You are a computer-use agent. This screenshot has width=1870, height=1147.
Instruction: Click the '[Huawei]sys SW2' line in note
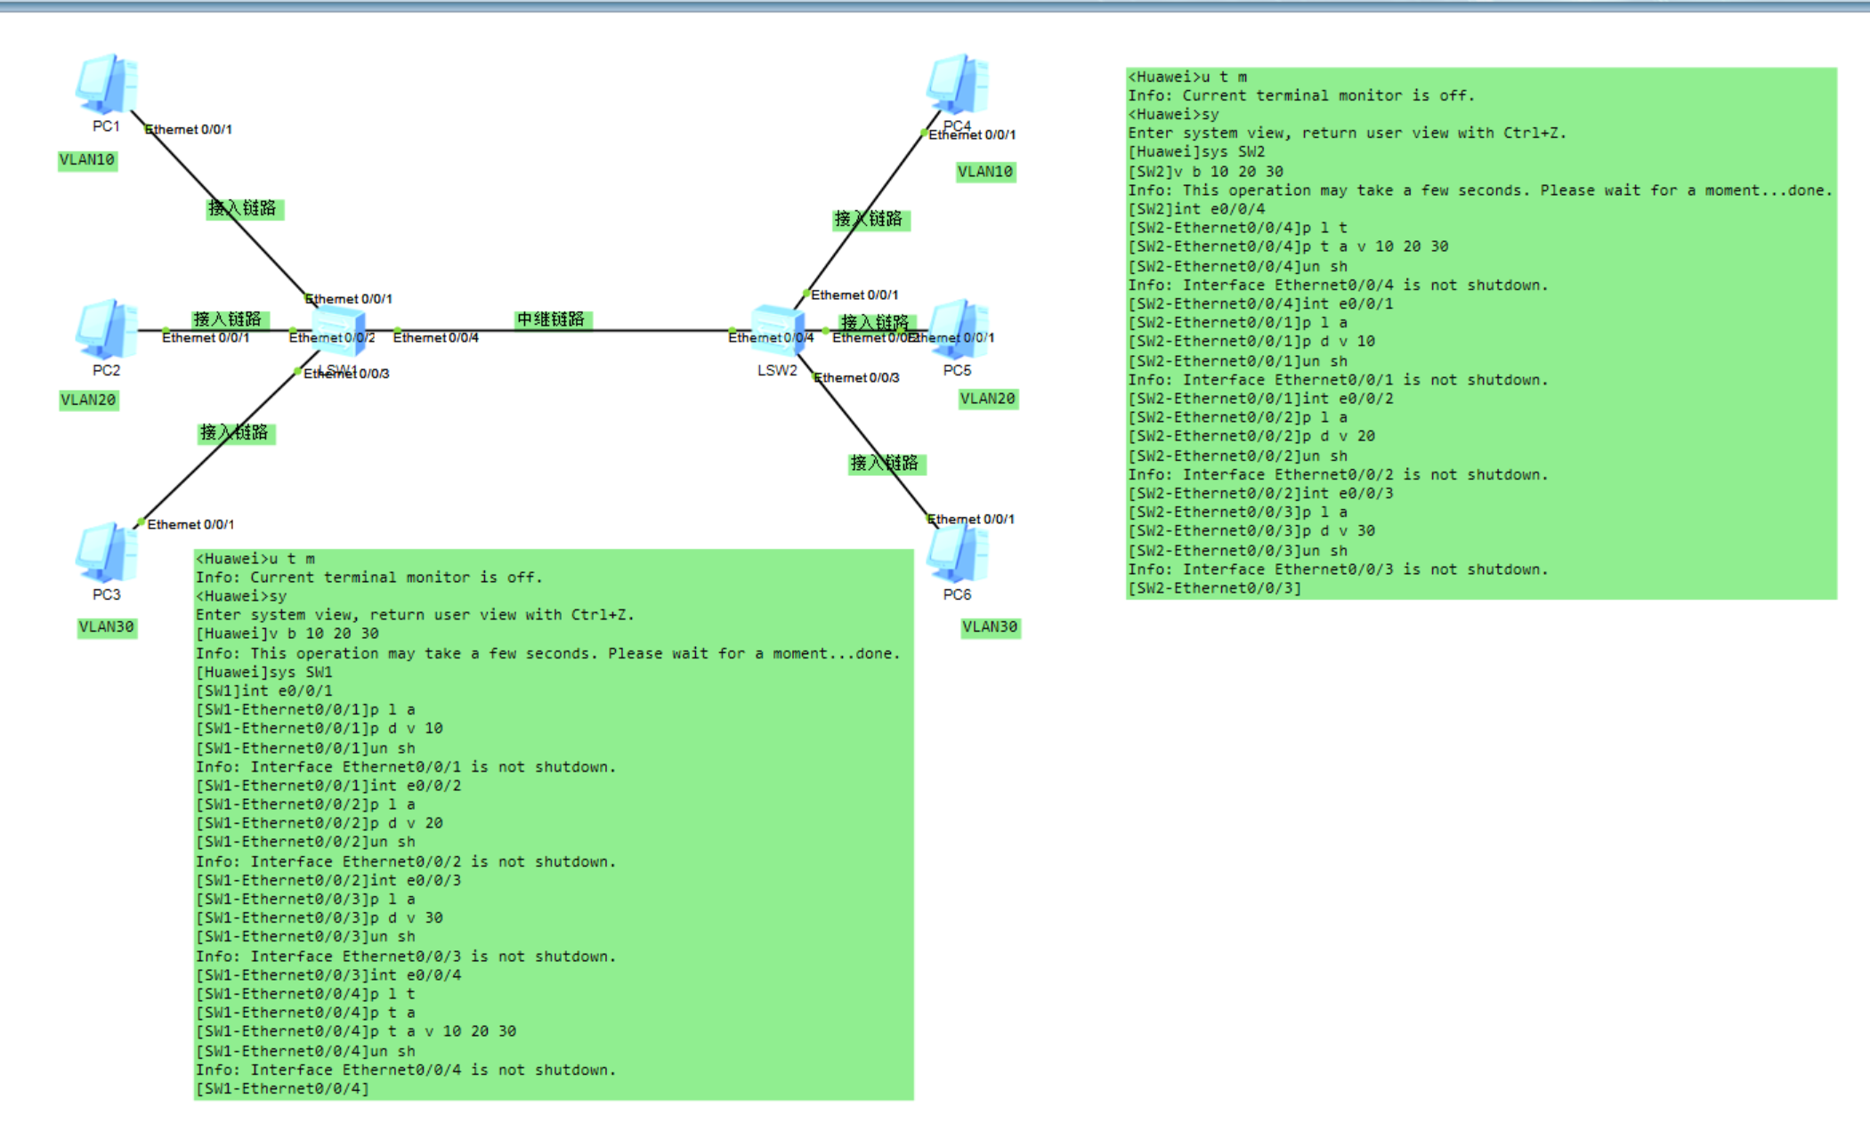coord(1197,152)
